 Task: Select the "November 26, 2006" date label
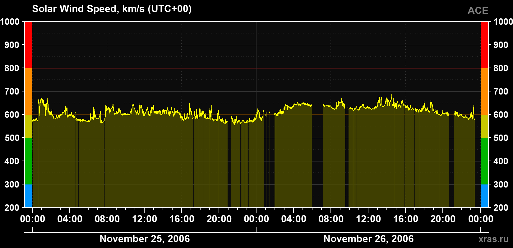(x=368, y=239)
